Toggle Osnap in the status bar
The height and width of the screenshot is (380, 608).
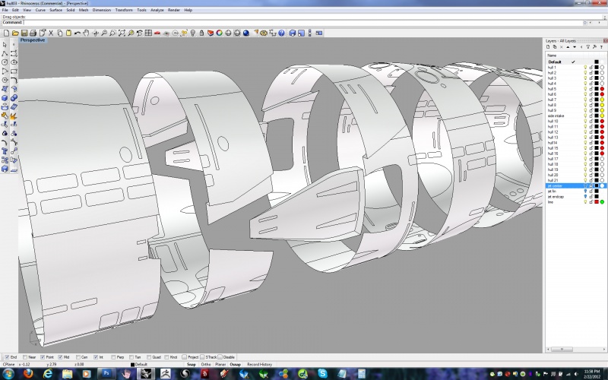click(236, 365)
